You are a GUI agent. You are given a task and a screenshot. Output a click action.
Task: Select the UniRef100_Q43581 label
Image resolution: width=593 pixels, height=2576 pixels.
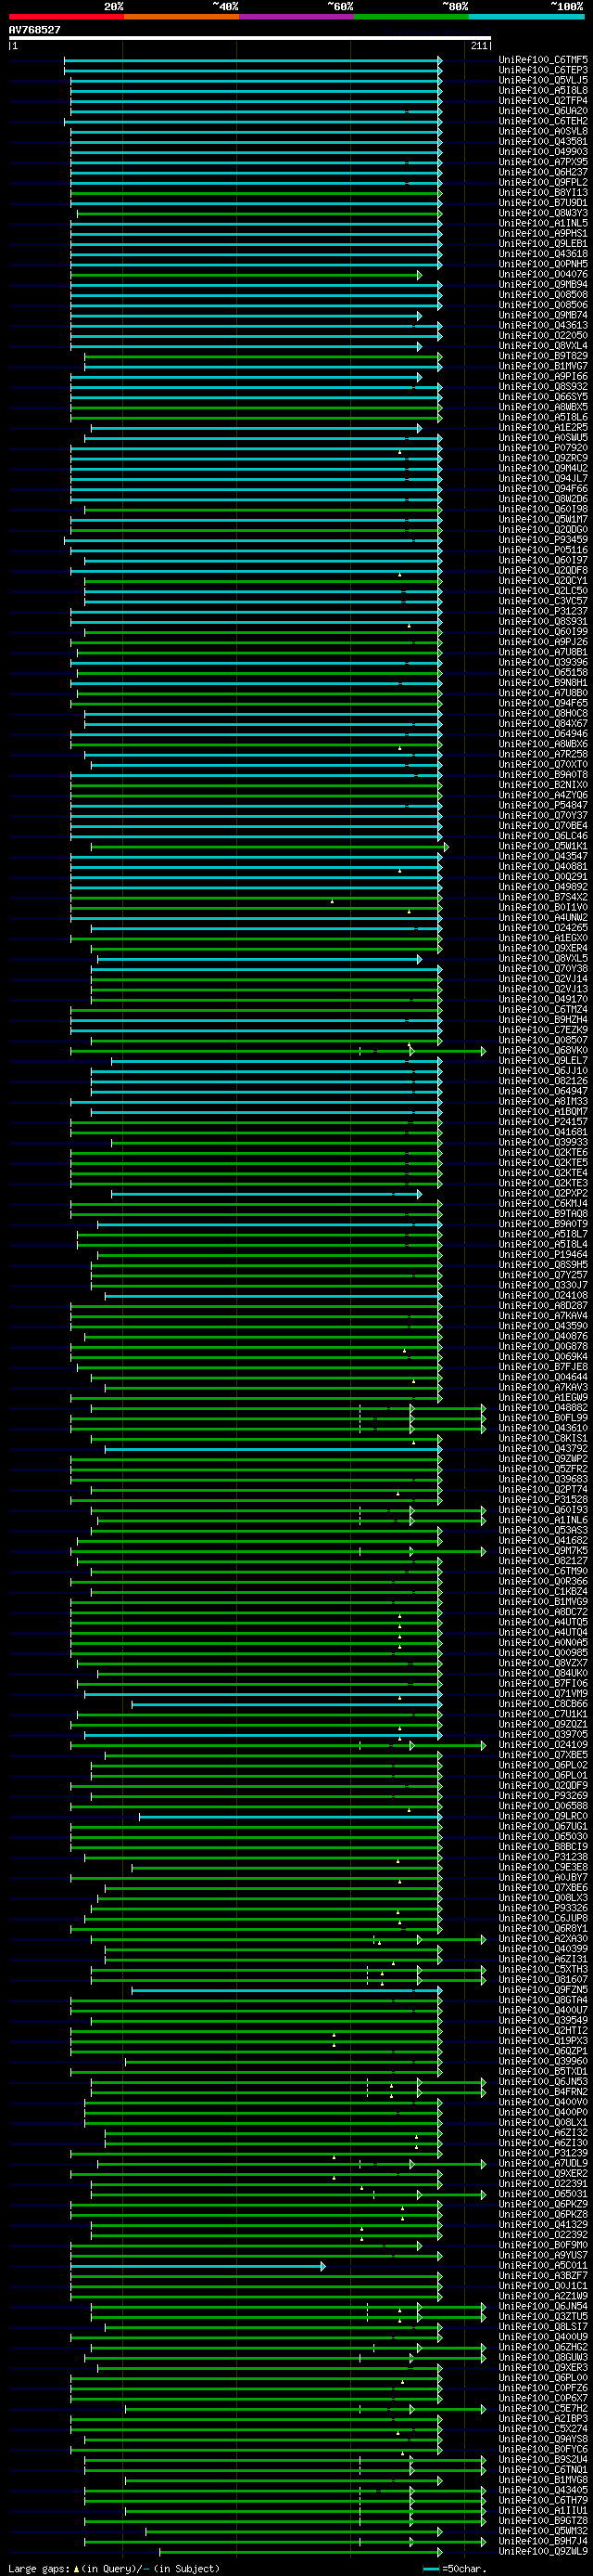click(543, 142)
